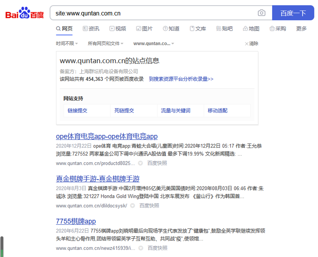Open 百度快照 for ope体育电竞app result
This screenshot has width=318, height=257.
157,163
